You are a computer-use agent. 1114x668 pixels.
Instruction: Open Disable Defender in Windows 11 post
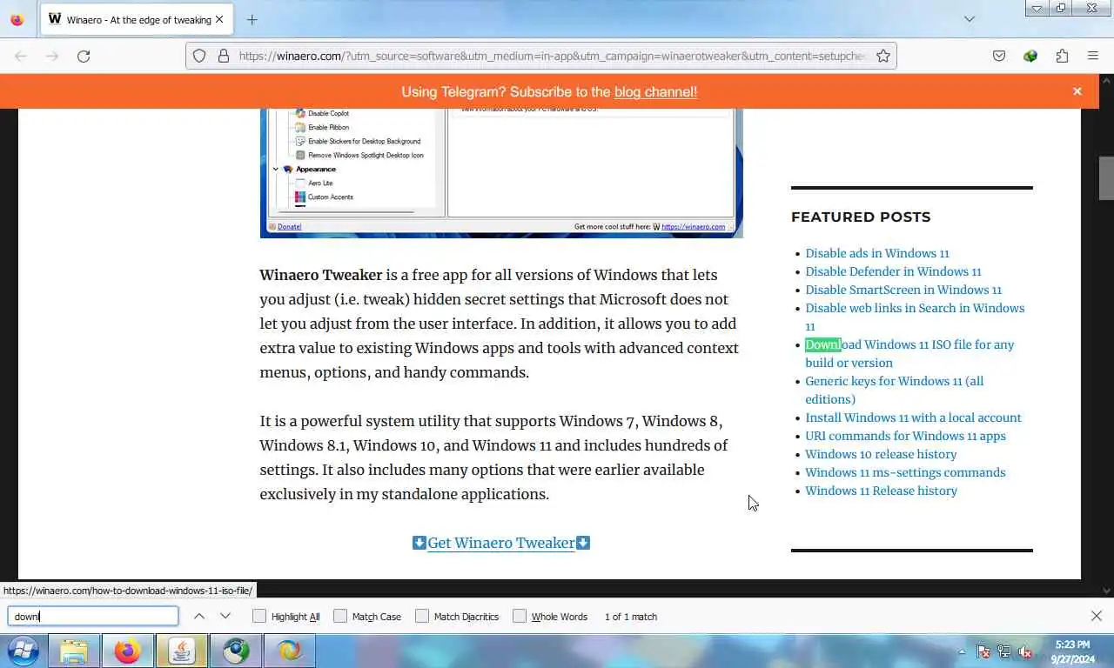point(893,271)
